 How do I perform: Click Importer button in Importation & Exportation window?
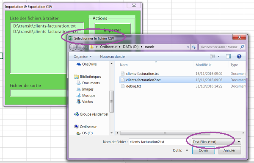coord(113,30)
